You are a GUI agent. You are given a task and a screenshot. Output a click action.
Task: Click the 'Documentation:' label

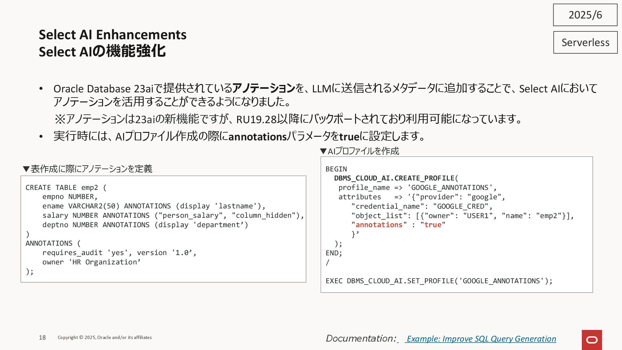tap(361, 339)
